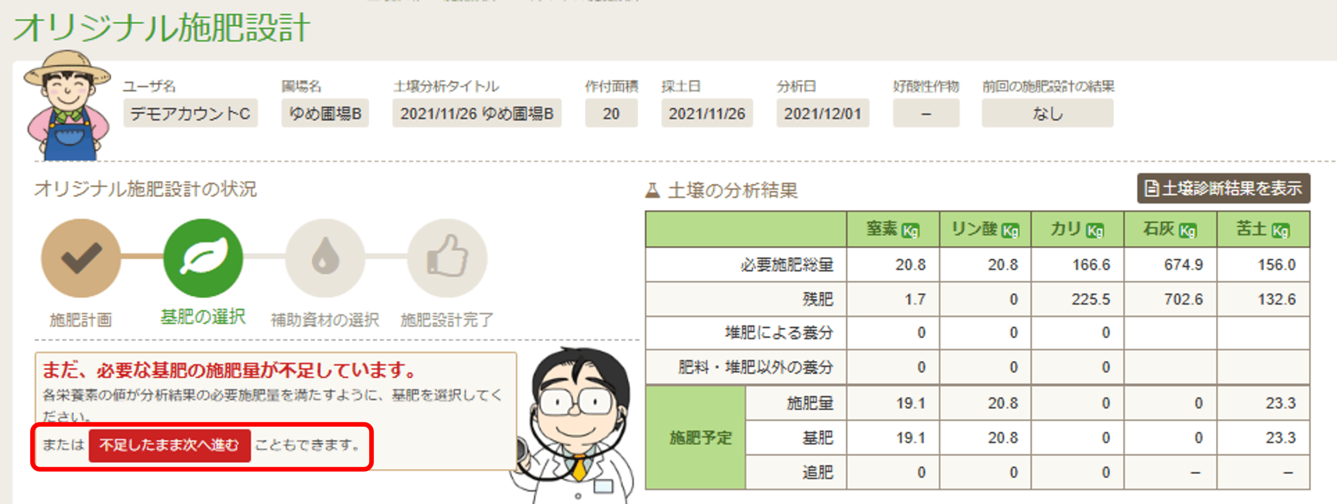Screen dimensions: 1337x504
Task: Click the Kg badge next to 石灰
Action: tap(1187, 231)
